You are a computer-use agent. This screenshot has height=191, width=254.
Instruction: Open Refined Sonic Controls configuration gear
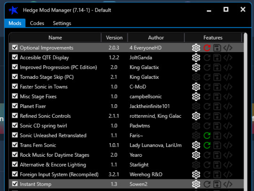[x=196, y=116]
